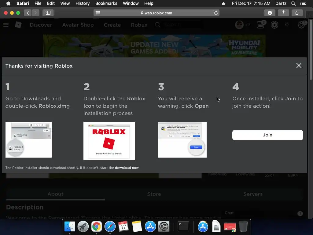This screenshot has width=313, height=235.
Task: Open Notes from the Dock
Action: [x=137, y=227]
